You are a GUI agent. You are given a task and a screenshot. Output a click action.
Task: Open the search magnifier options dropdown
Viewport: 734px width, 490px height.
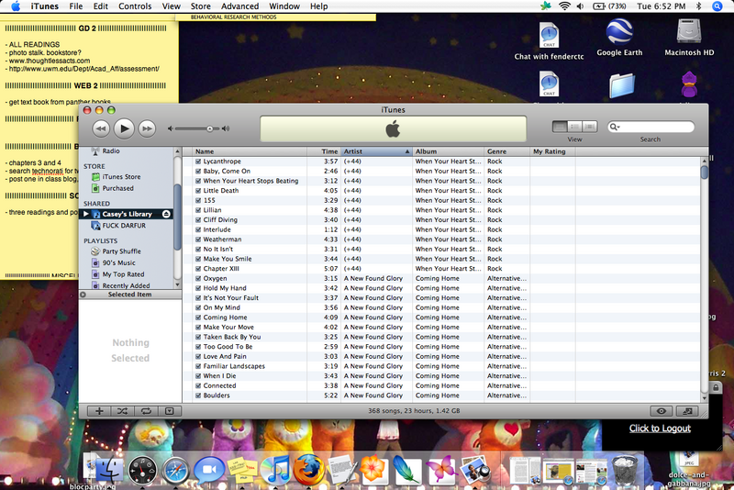click(614, 127)
